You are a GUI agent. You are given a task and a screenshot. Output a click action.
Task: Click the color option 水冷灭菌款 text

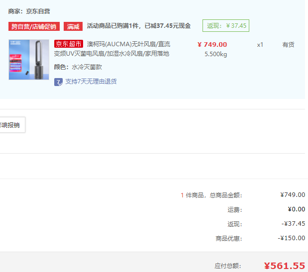coord(87,67)
